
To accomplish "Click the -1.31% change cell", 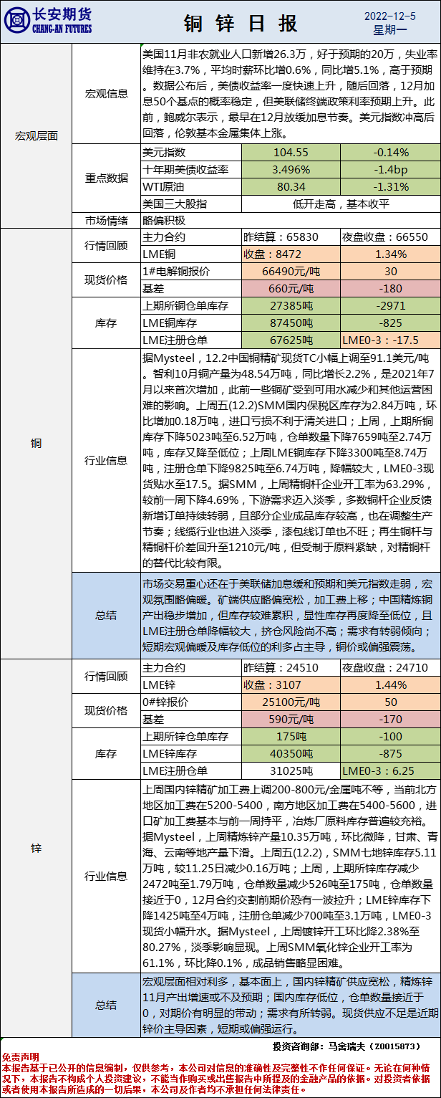I will point(390,186).
